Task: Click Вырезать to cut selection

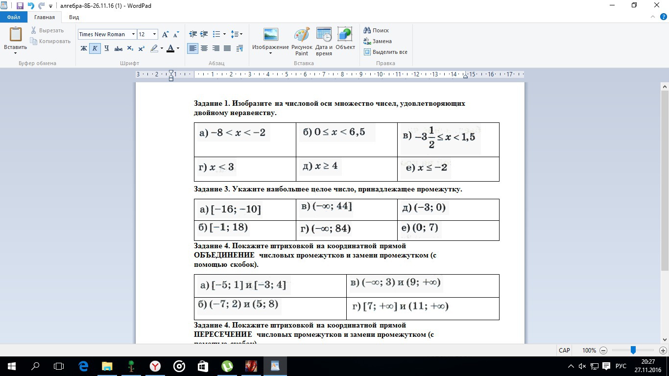Action: [48, 30]
